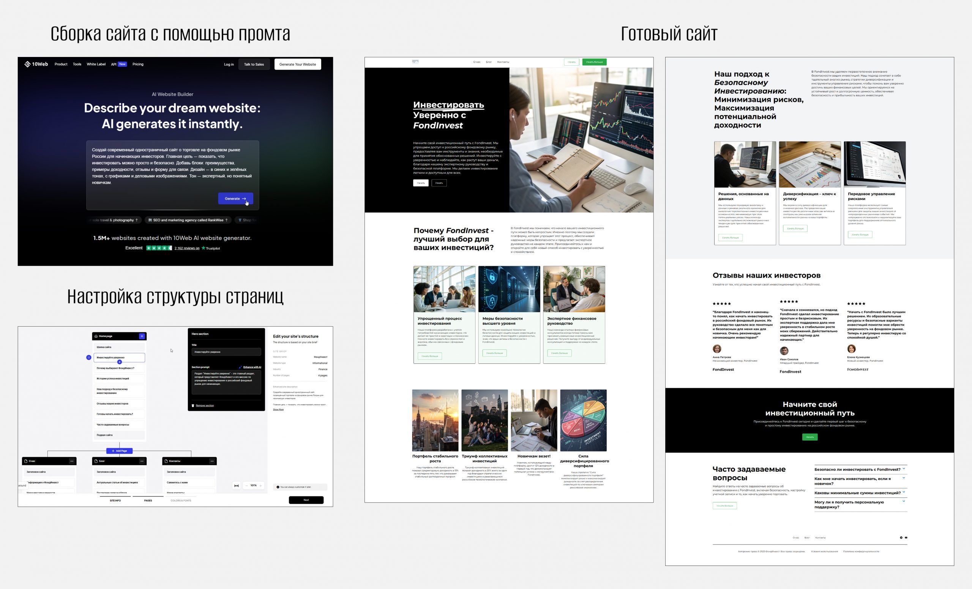Viewport: 972px width, 589px height.
Task: Open the ellipsis menu on the Блог page card
Action: tap(141, 461)
